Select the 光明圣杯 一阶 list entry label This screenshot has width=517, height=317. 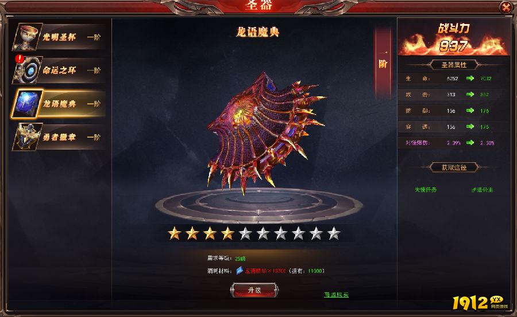coord(71,37)
